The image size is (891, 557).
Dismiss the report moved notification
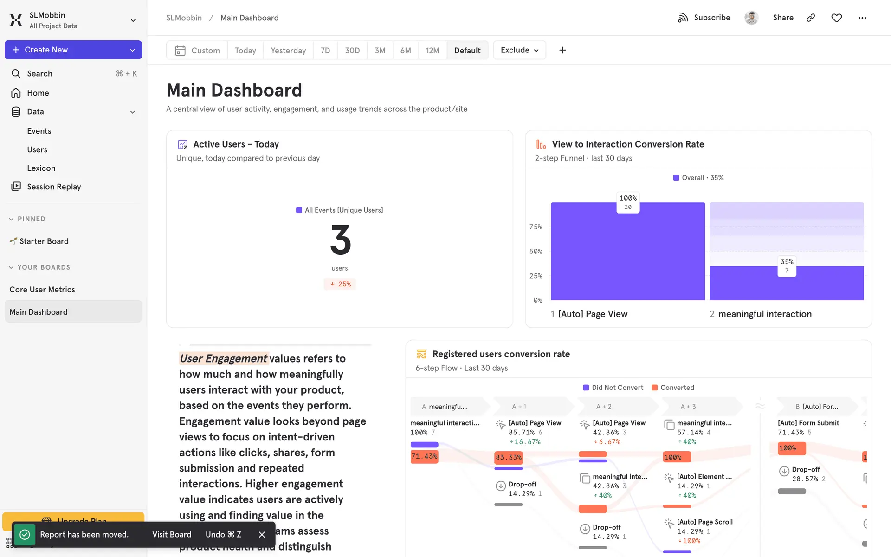(262, 534)
